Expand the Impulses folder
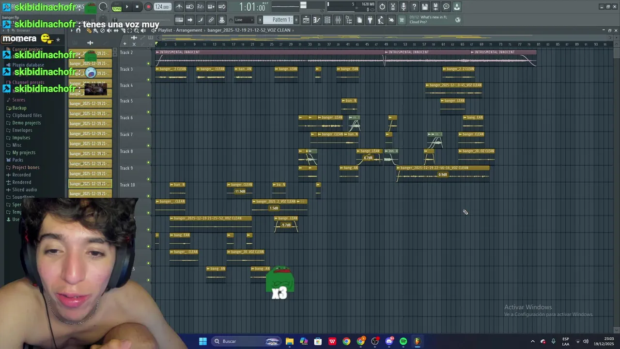Screen dimensions: 620x349 point(21,138)
